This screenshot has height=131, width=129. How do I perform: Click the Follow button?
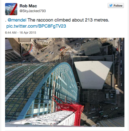[116, 6]
